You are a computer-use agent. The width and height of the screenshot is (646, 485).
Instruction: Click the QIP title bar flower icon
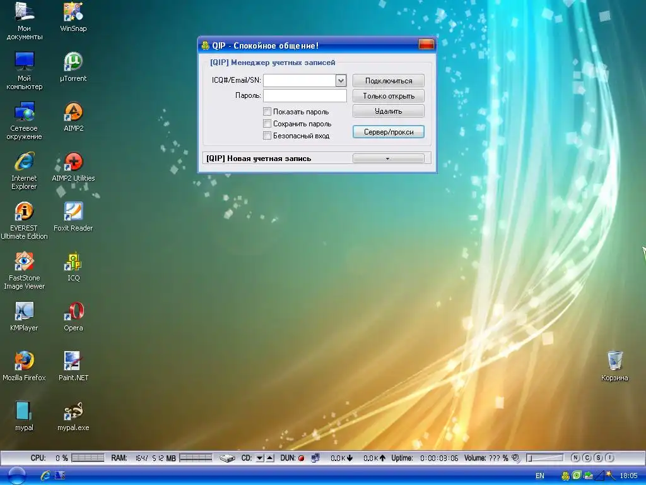point(205,45)
